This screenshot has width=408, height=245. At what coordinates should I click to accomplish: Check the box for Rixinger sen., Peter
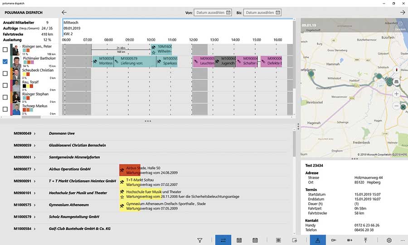pos(5,50)
